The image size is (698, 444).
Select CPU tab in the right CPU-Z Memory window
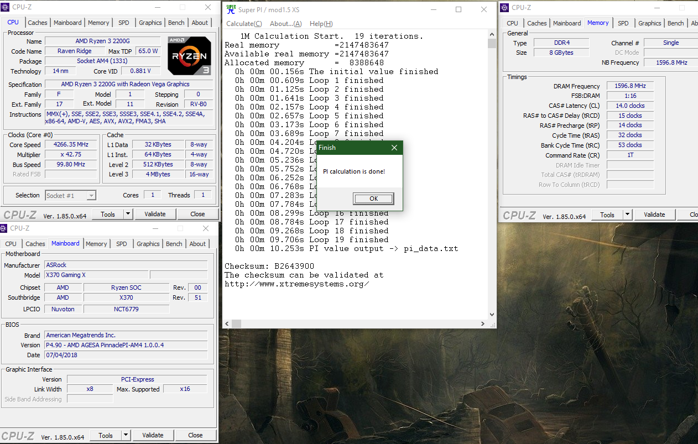[512, 23]
